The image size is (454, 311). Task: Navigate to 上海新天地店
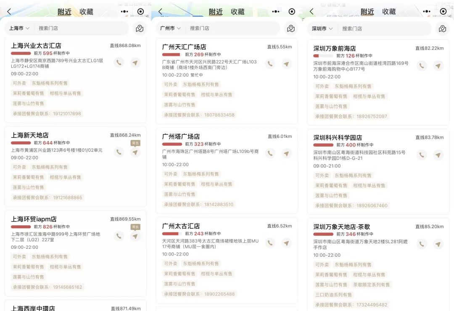[135, 152]
